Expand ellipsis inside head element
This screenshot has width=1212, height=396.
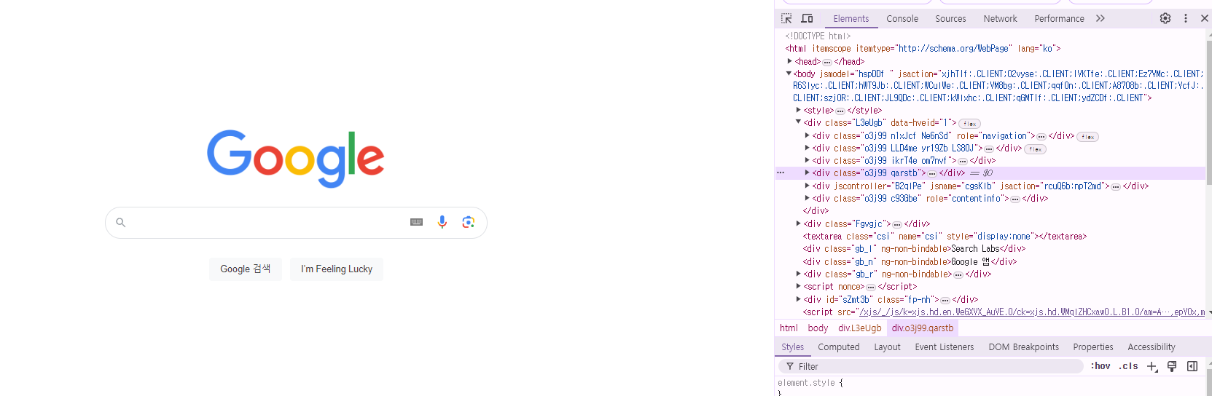point(827,62)
